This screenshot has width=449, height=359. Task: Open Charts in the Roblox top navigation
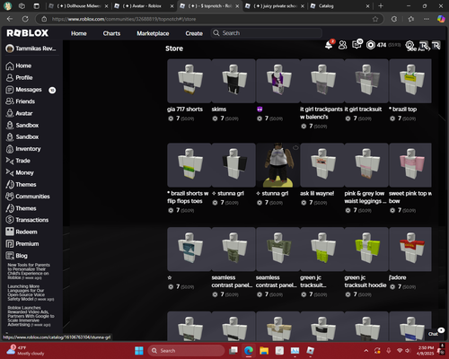[x=111, y=33]
